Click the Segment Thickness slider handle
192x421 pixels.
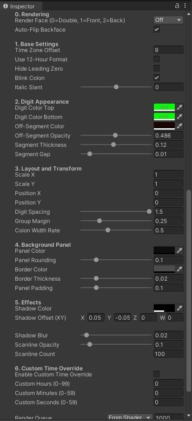pos(113,145)
